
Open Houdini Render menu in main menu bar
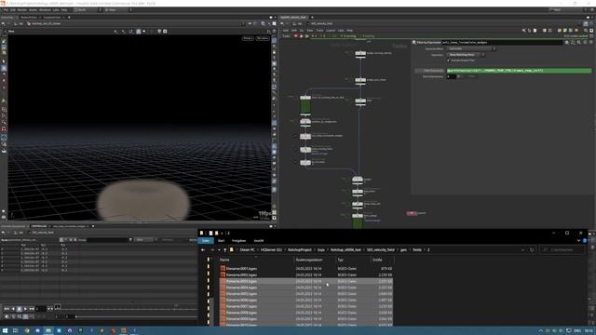[x=22, y=10]
